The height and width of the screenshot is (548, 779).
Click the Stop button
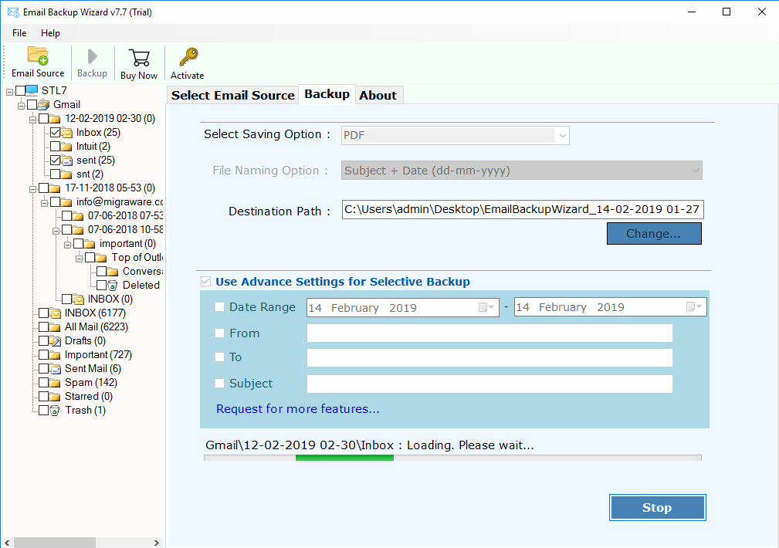[x=657, y=507]
